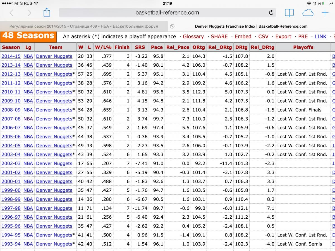This screenshot has width=335, height=251.
Task: Open the Share sheet icon
Action: (47, 12)
